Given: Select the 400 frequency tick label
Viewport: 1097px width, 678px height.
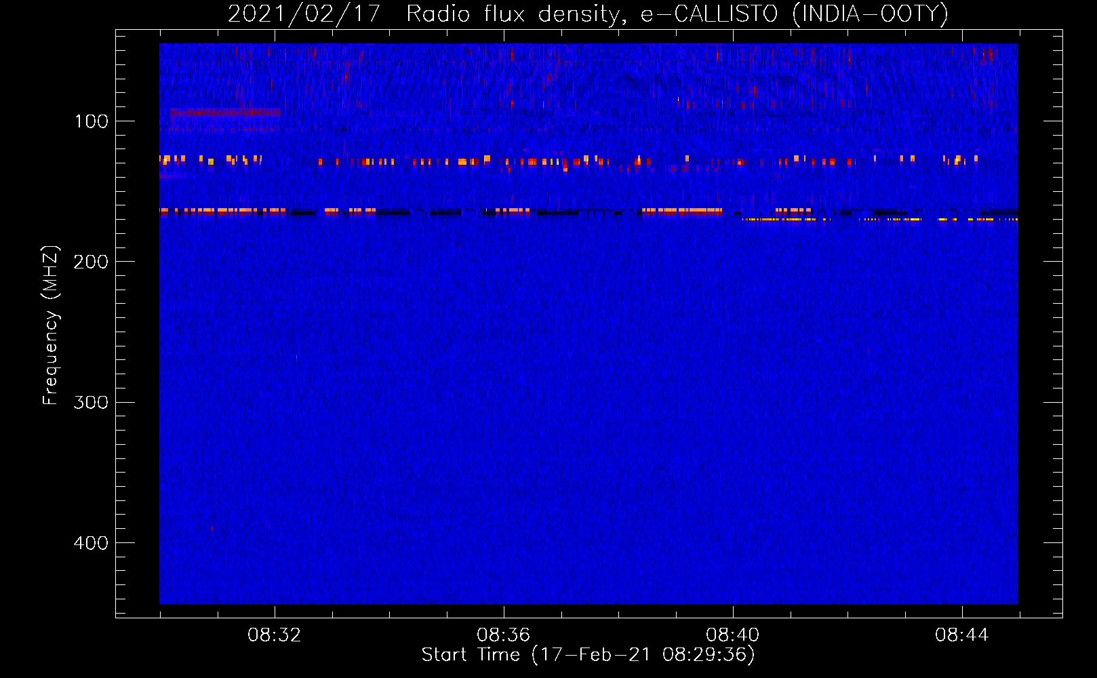Looking at the screenshot, I should click(91, 543).
